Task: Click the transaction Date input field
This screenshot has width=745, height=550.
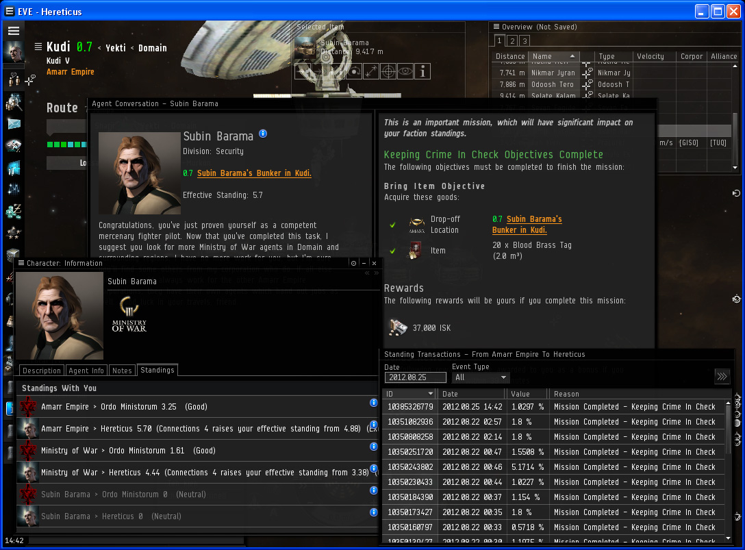Action: coord(415,377)
